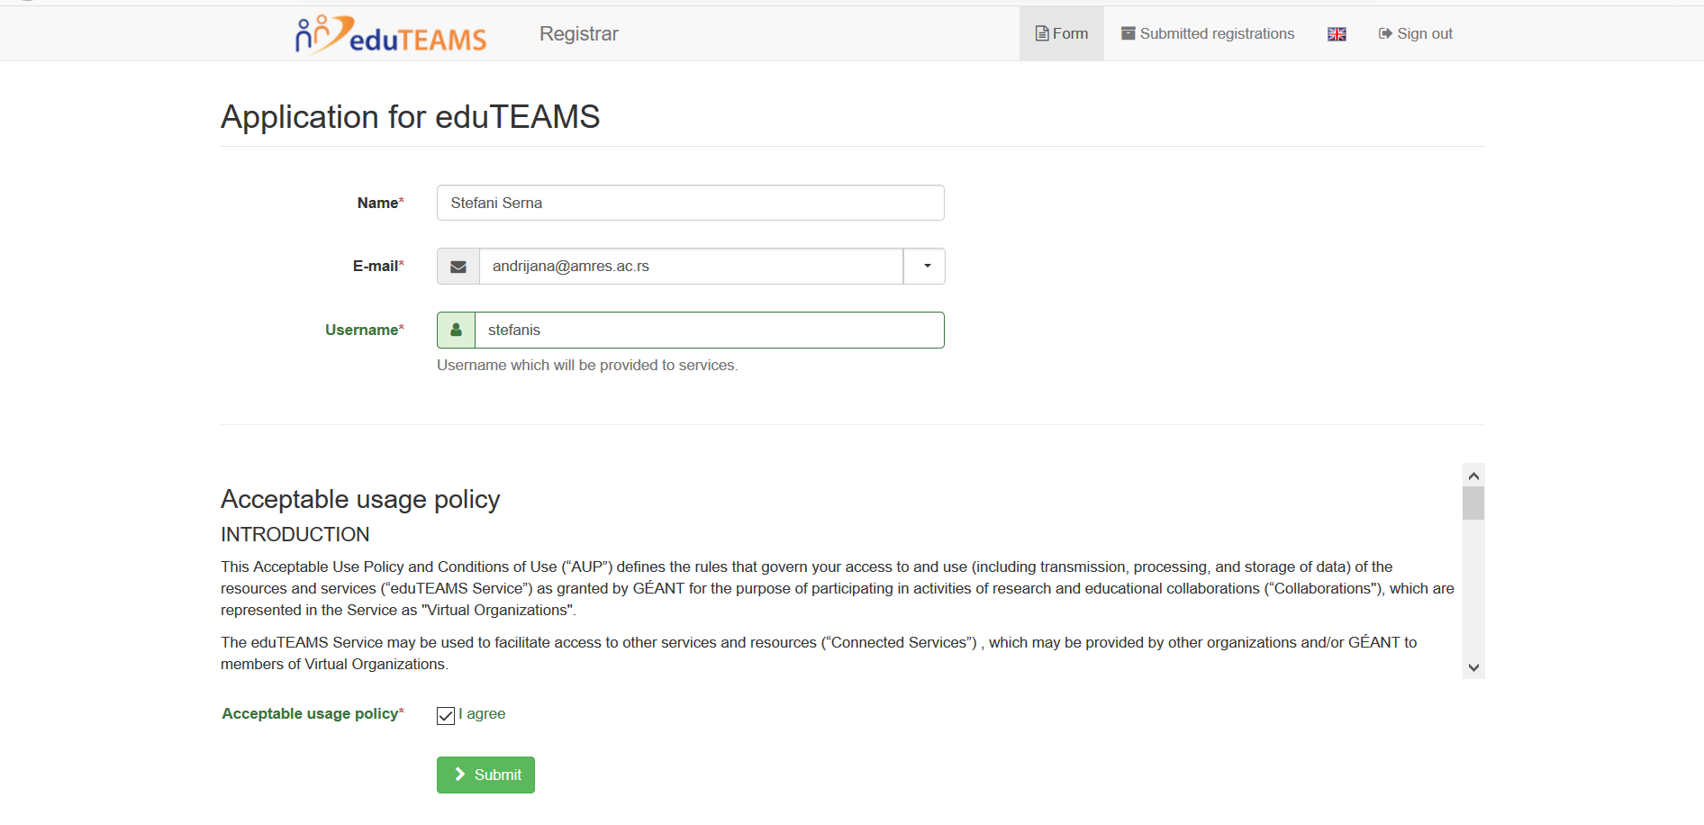Viewport: 1704px width, 825px height.
Task: Click the Username field containing stefanis
Action: (710, 331)
